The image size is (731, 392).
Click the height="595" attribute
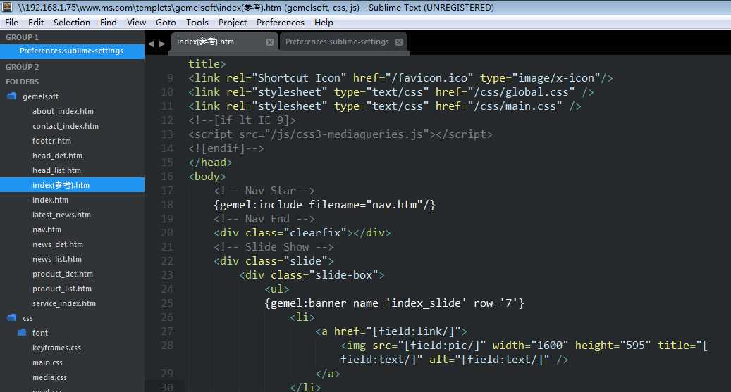click(613, 345)
